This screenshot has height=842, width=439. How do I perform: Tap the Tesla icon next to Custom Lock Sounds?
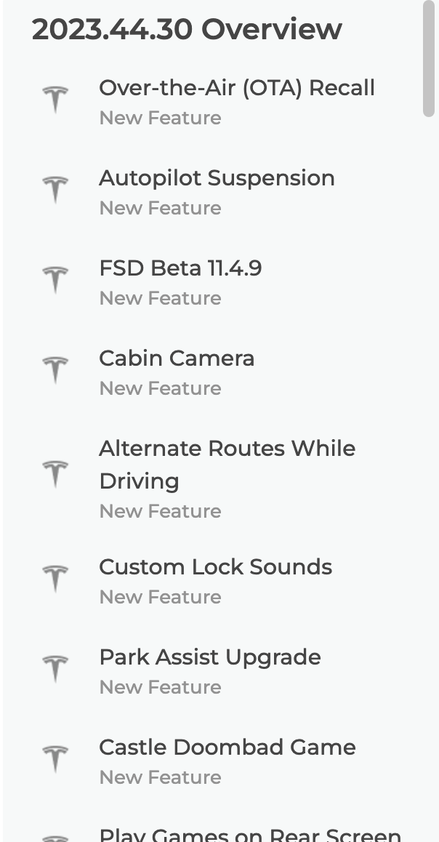pos(55,580)
